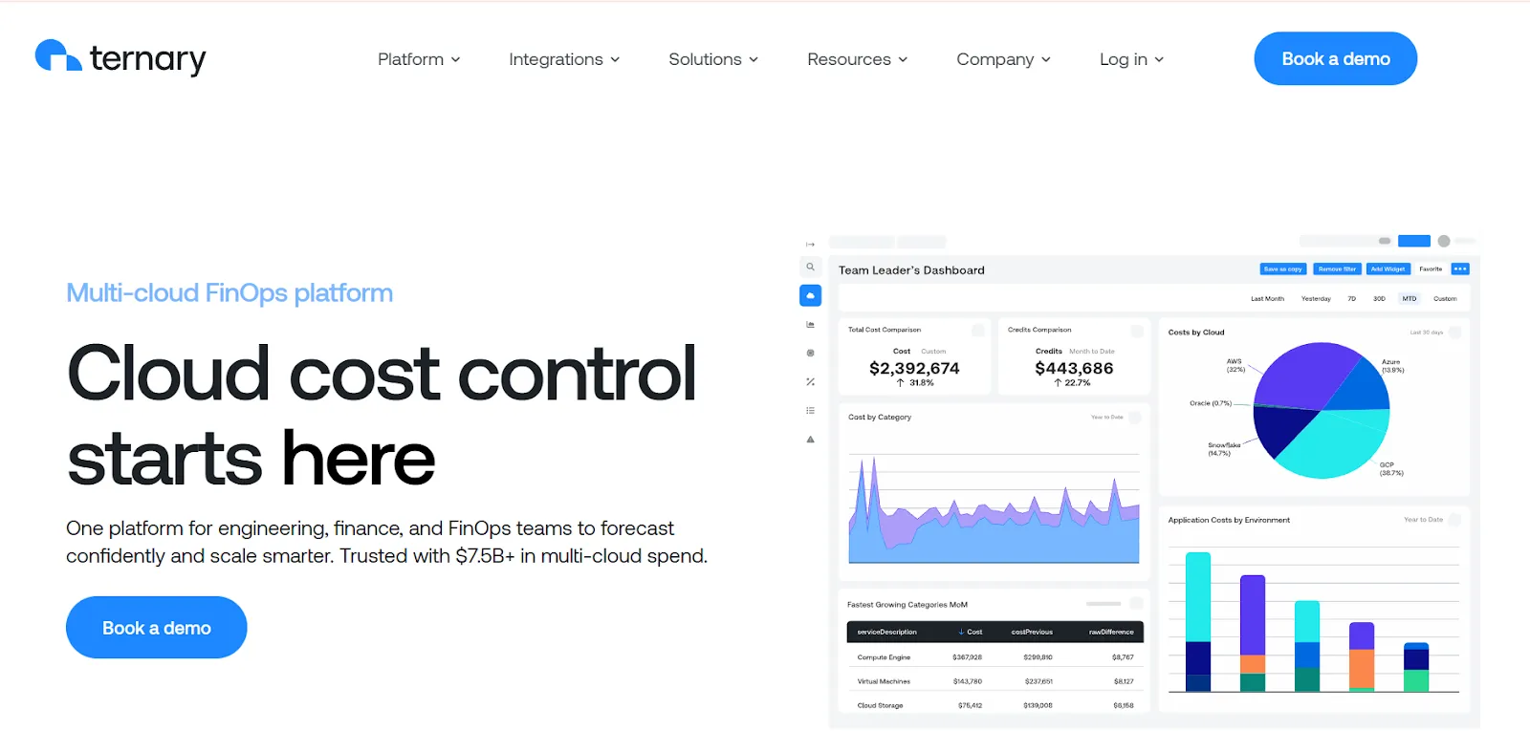Image resolution: width=1530 pixels, height=731 pixels.
Task: Open the Company navigation menu
Action: pyautogui.click(x=1004, y=59)
